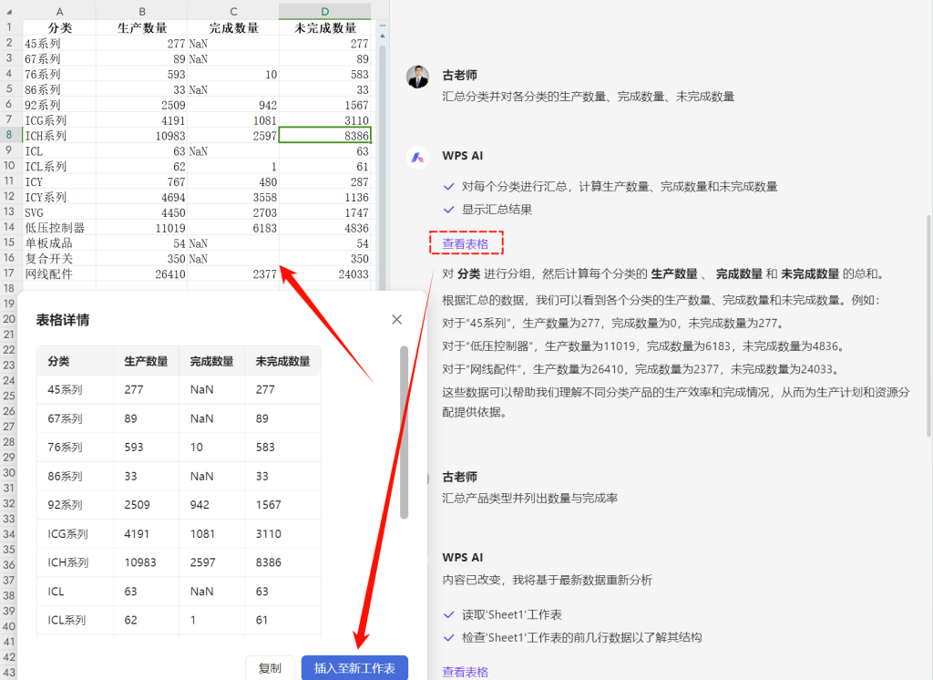The width and height of the screenshot is (933, 680).
Task: Click the 分类 header cell A1
Action: pos(59,28)
